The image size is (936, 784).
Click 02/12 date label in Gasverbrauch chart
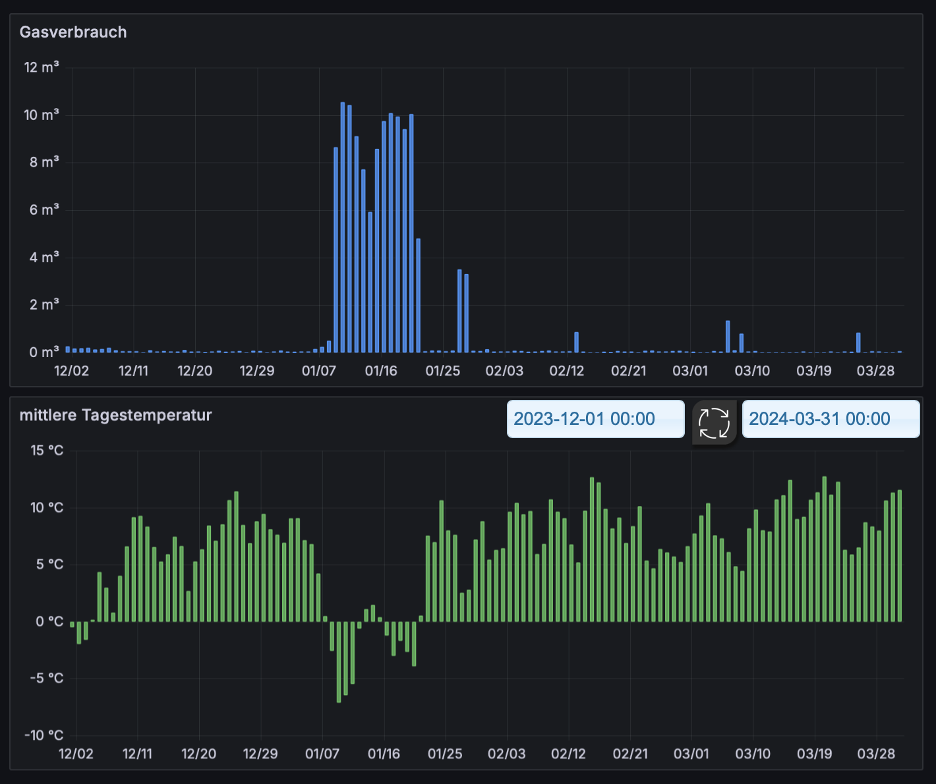coord(567,371)
